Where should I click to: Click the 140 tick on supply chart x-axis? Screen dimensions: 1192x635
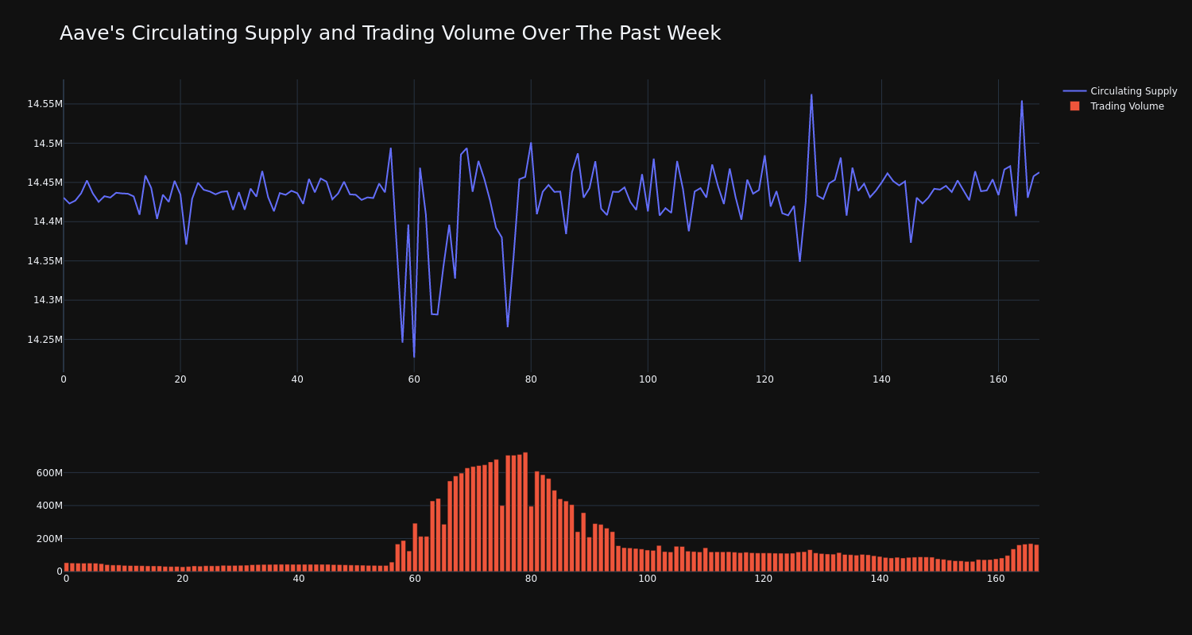(x=881, y=379)
